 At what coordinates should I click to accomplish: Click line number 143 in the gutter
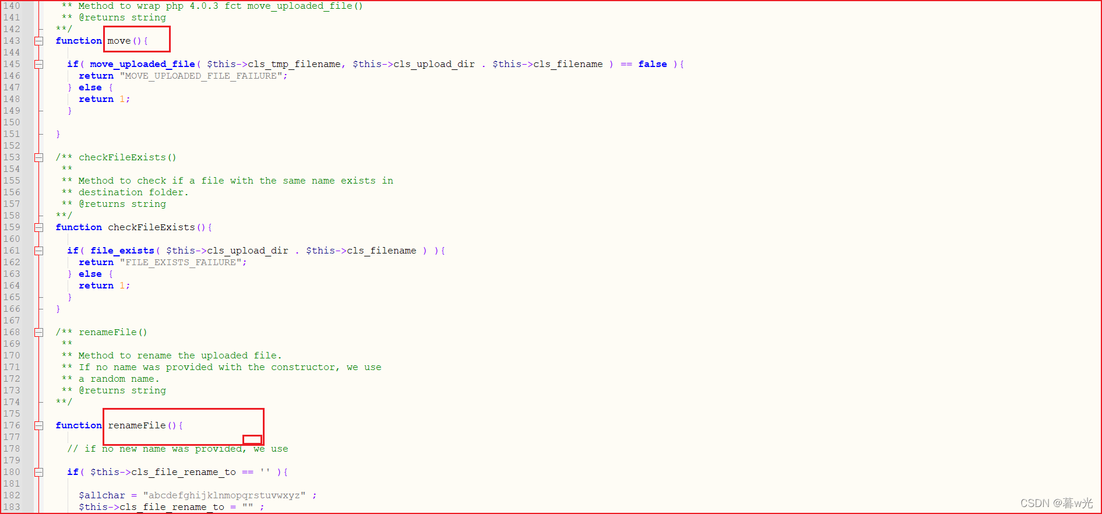(x=12, y=41)
